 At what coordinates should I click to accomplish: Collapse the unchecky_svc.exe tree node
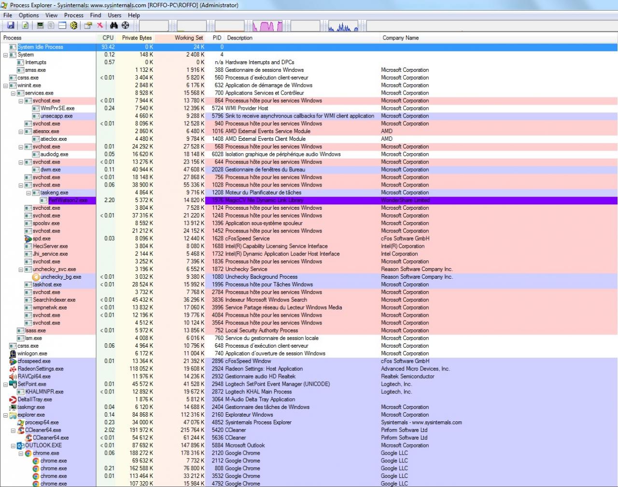(x=21, y=270)
